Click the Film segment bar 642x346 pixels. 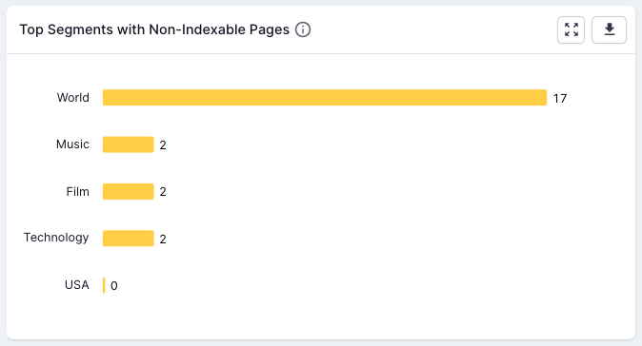click(129, 192)
